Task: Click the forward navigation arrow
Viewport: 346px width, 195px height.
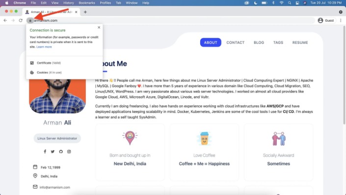Action: [13, 20]
